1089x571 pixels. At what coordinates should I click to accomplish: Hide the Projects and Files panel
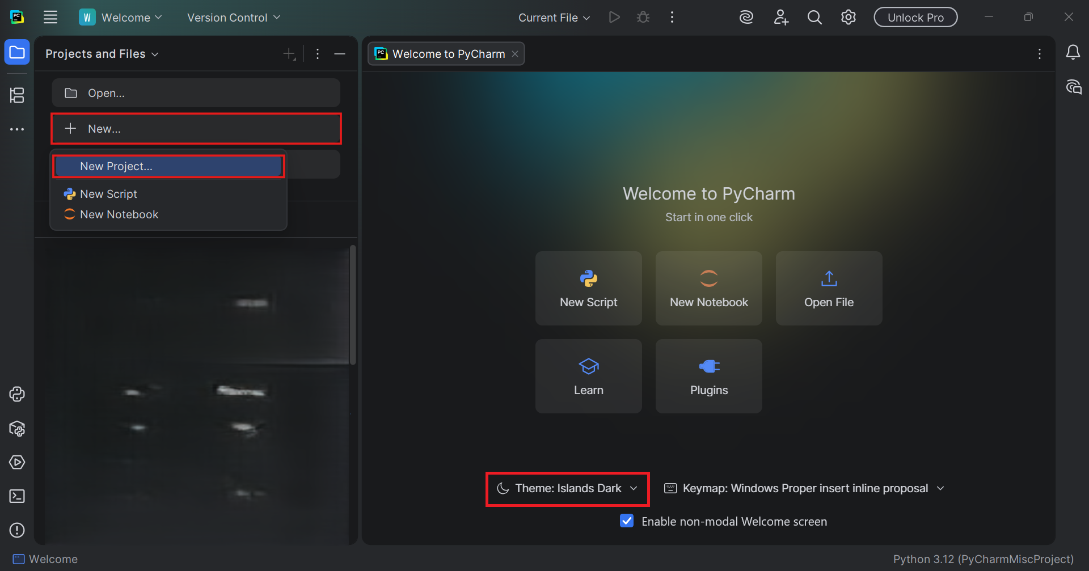pos(340,54)
